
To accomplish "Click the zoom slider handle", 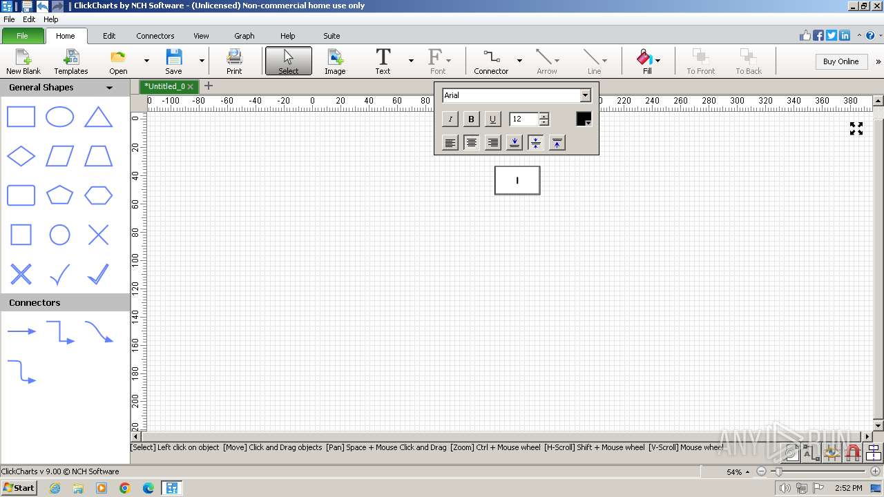I will click(x=778, y=472).
